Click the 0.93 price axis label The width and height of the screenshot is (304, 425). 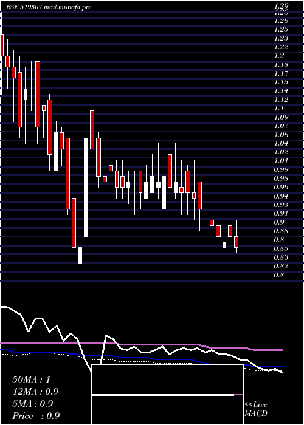[x=282, y=205]
